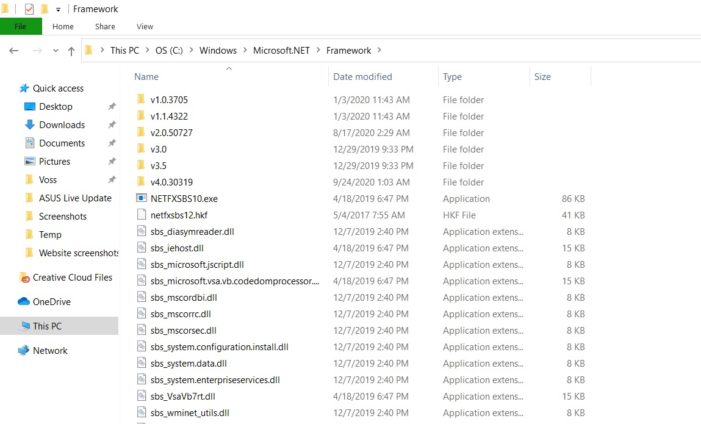Select sbs_wminet_utils.dll file name
The height and width of the screenshot is (424, 701).
(190, 413)
